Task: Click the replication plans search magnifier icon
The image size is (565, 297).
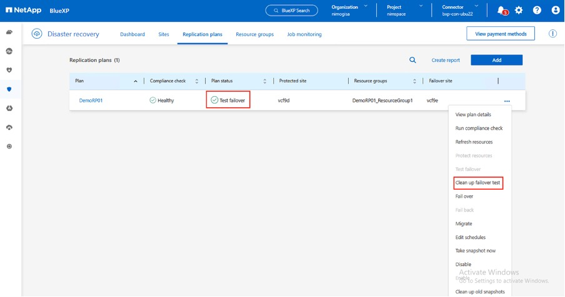Action: point(412,60)
